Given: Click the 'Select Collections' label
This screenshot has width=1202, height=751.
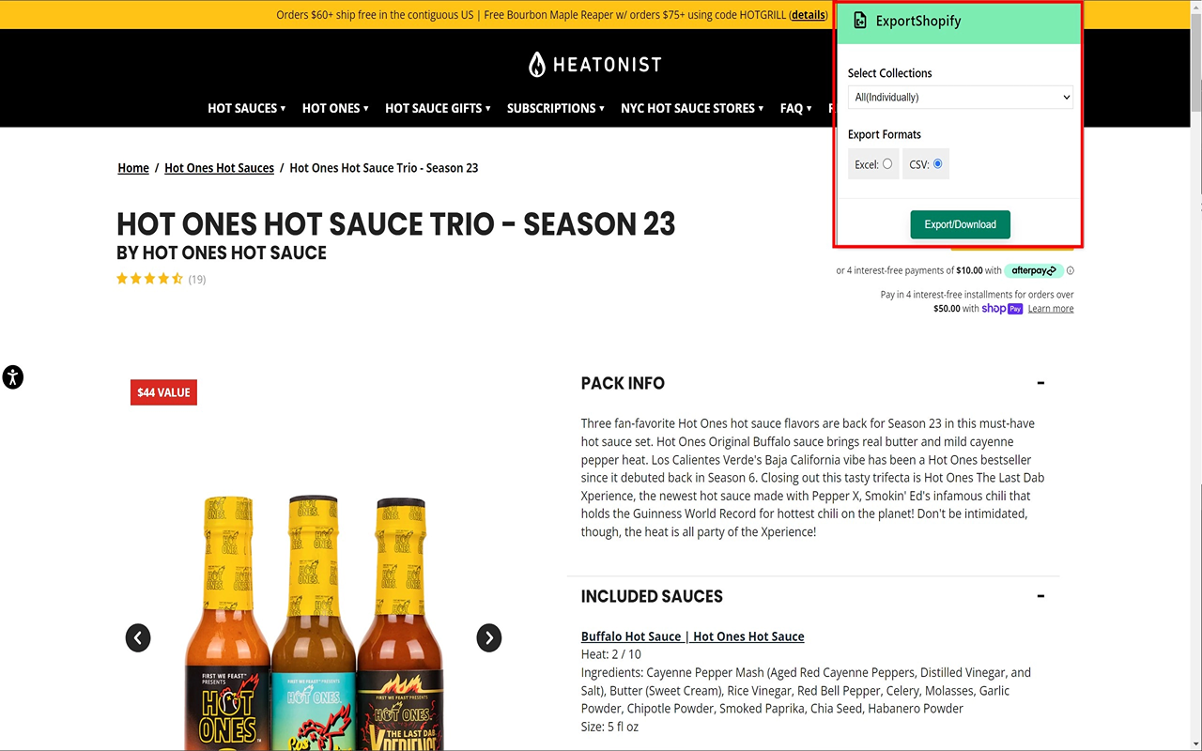Looking at the screenshot, I should (889, 73).
